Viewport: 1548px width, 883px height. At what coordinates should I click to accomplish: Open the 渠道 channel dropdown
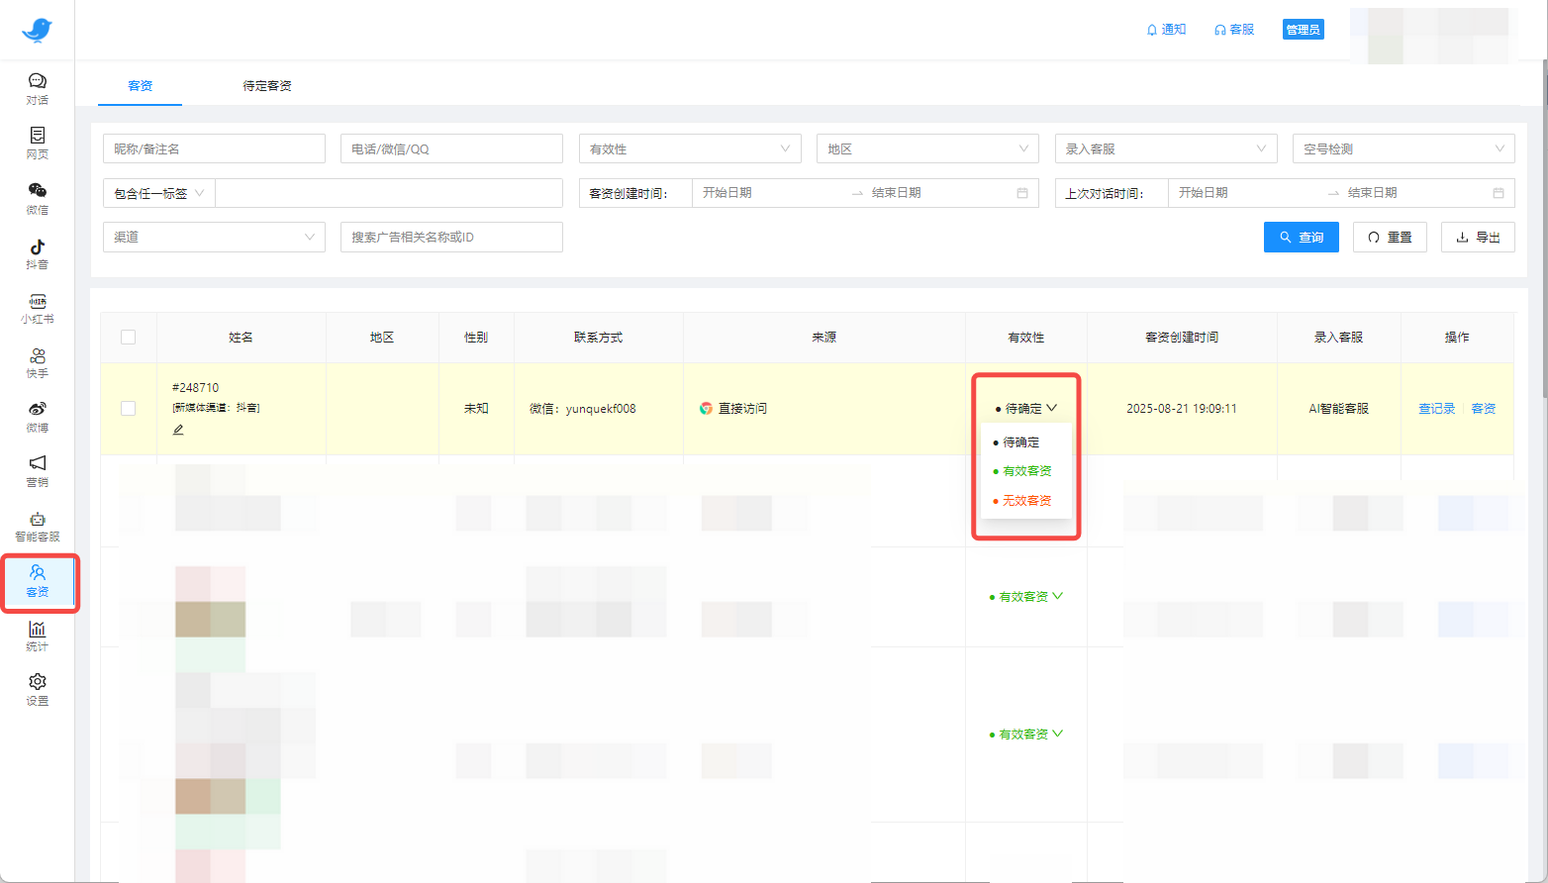[x=214, y=237]
